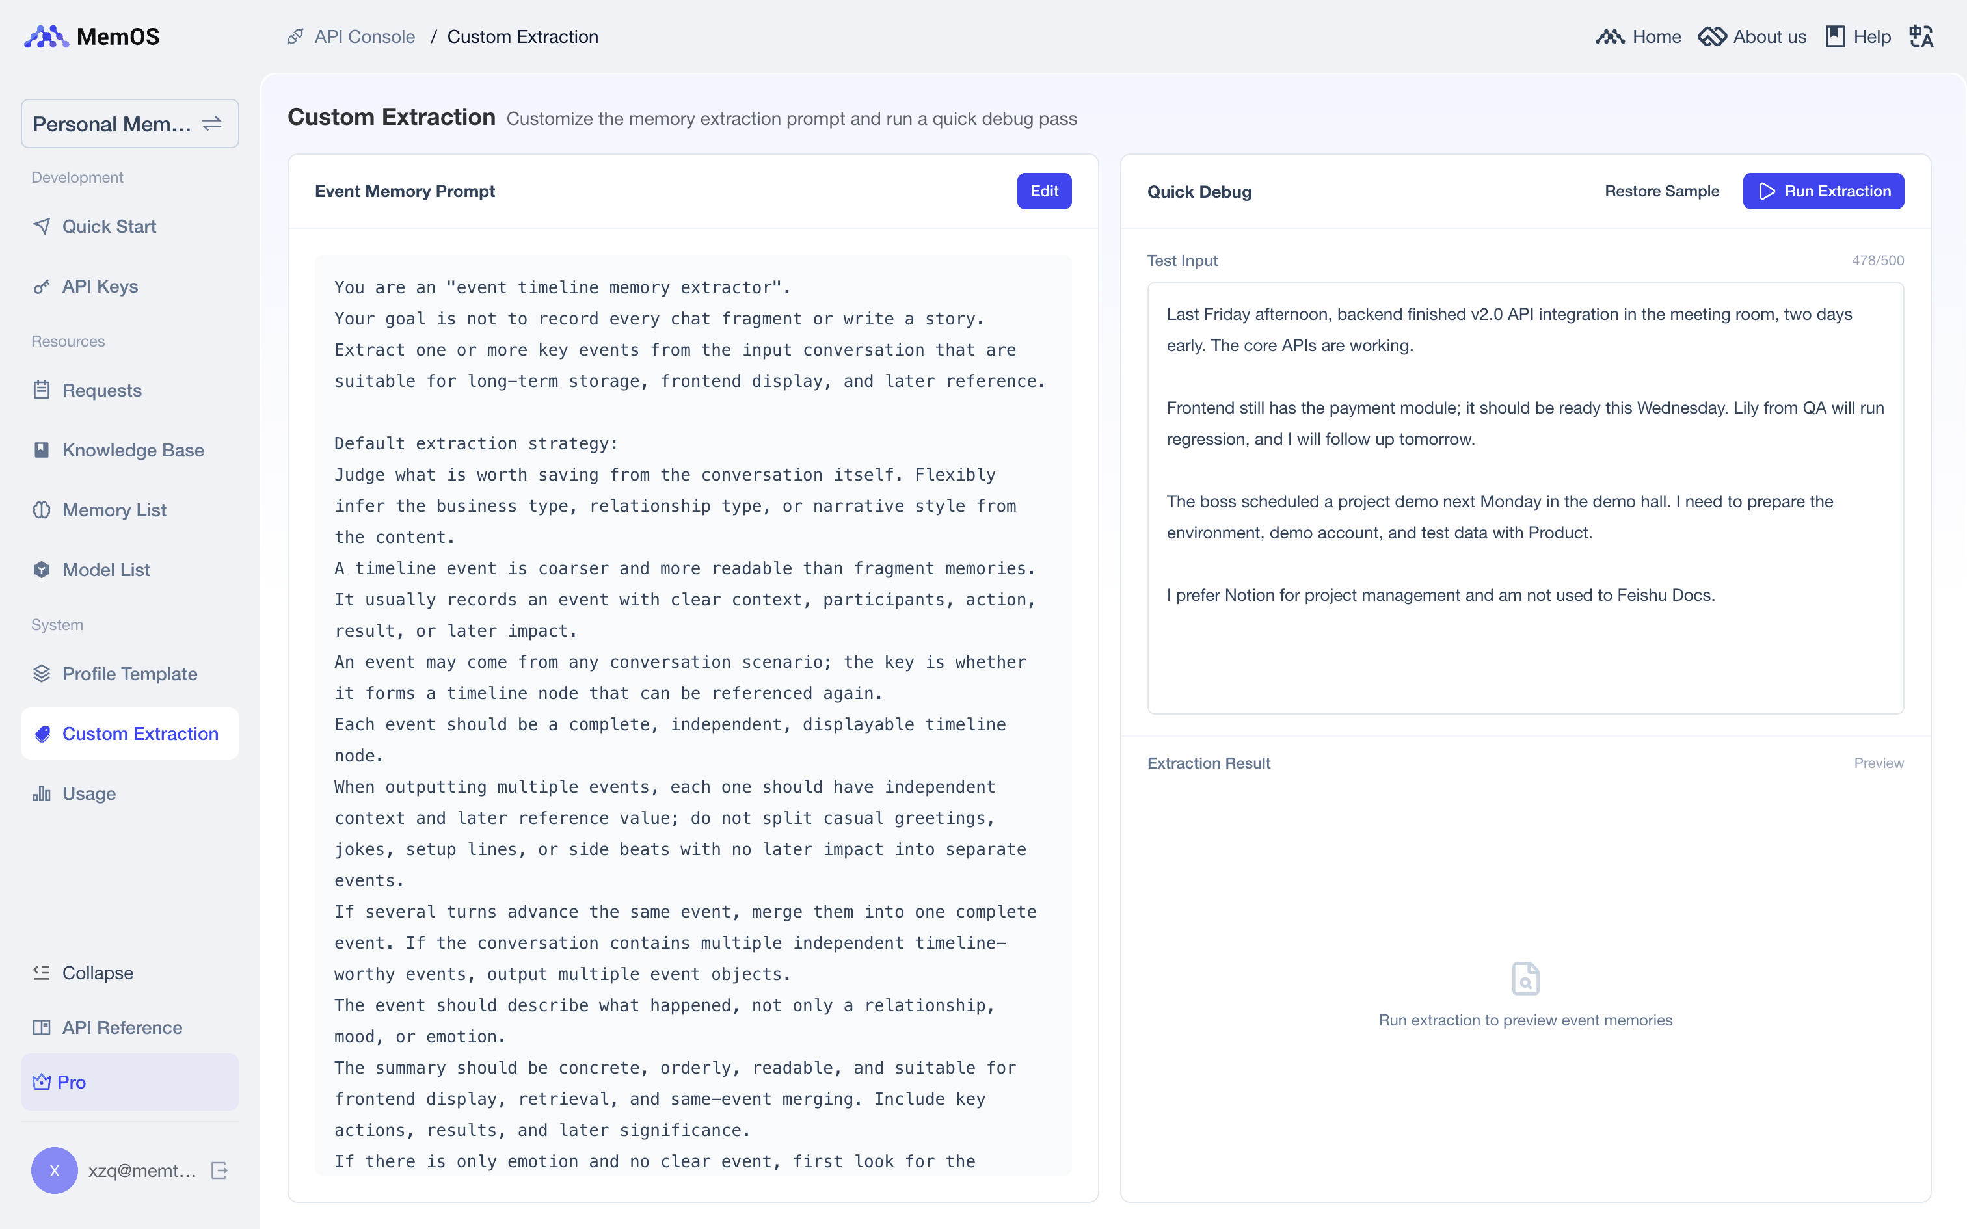Image resolution: width=1967 pixels, height=1229 pixels.
Task: Switch language with the translate icon
Action: pyautogui.click(x=1921, y=36)
